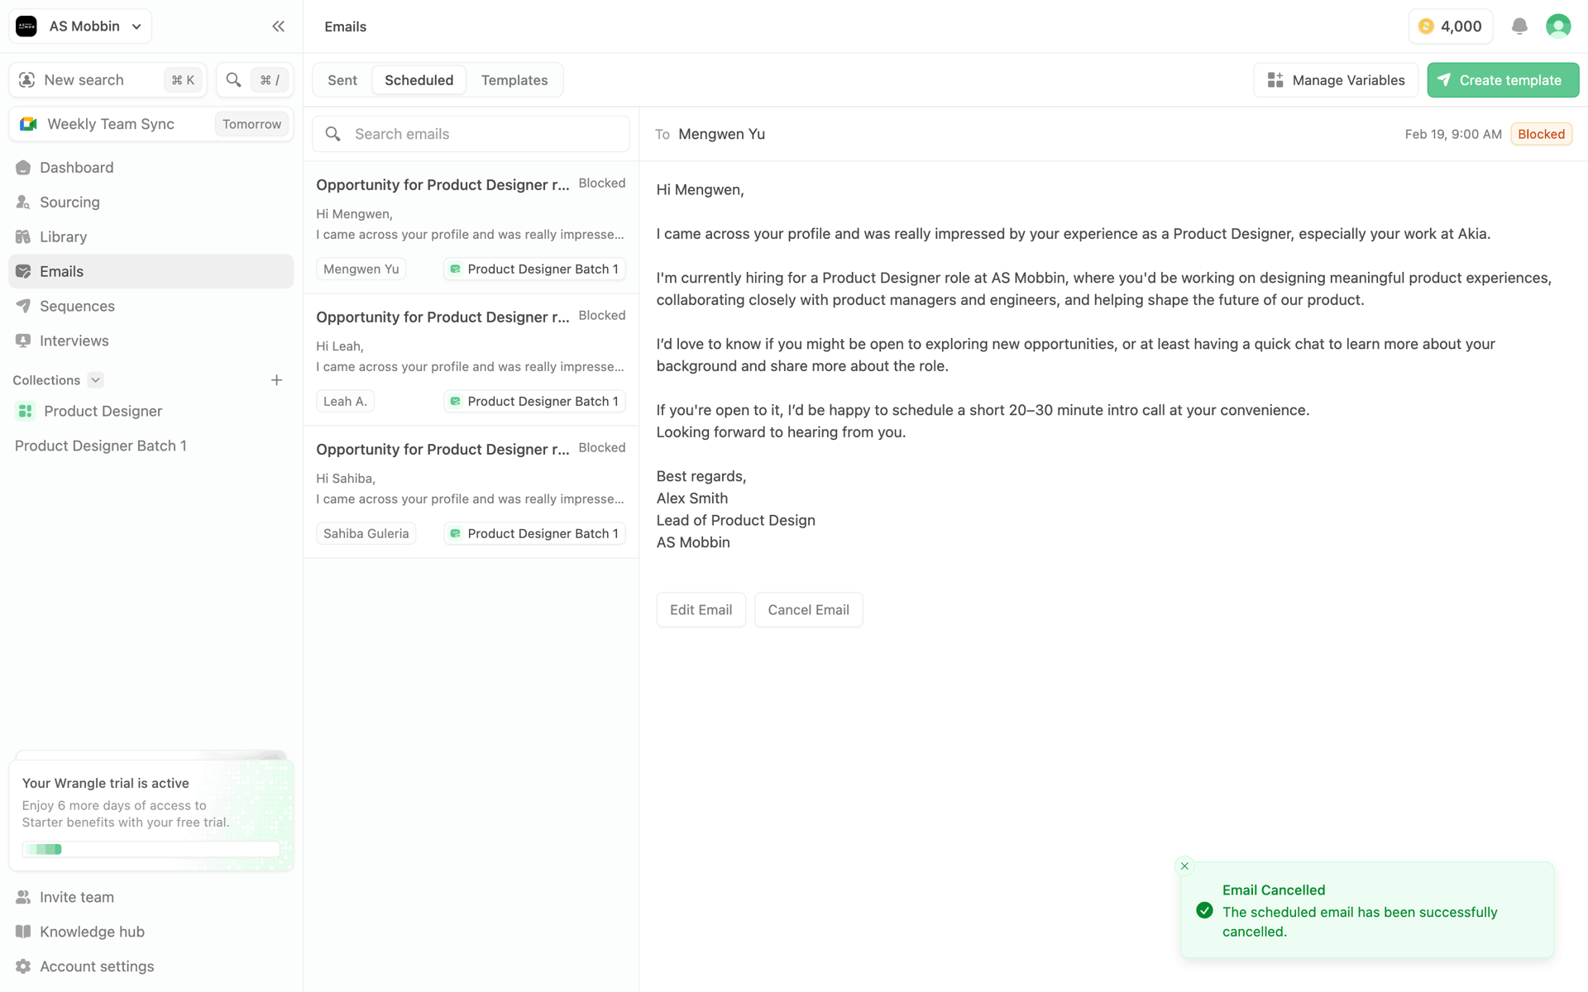This screenshot has height=992, width=1588.
Task: Switch to the Sent tab
Action: (x=342, y=80)
